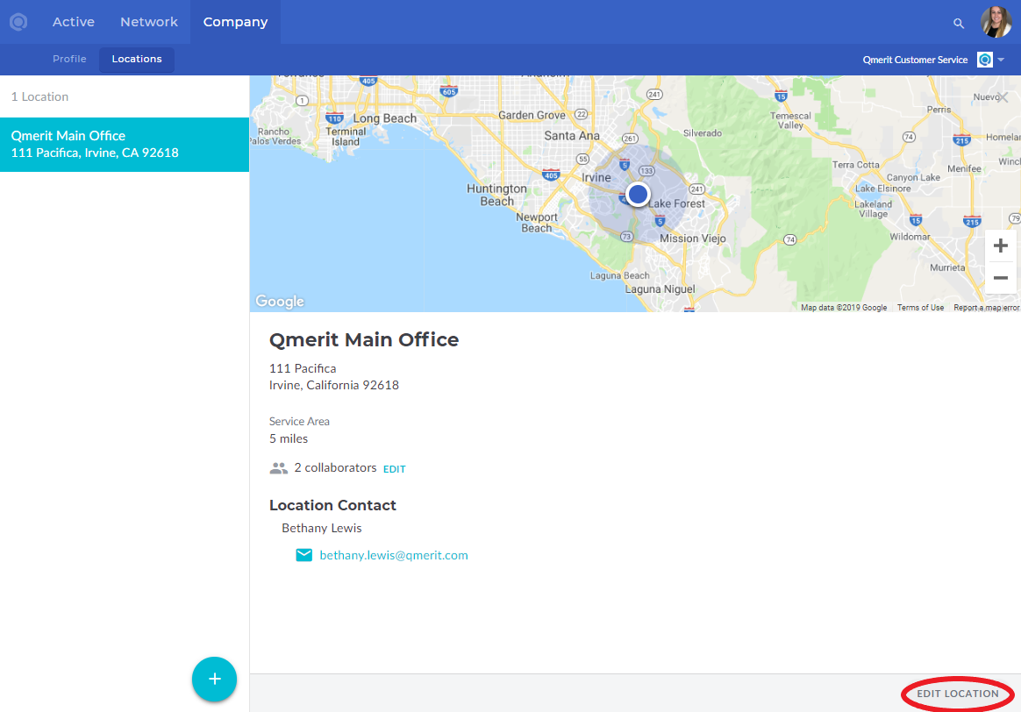Image resolution: width=1021 pixels, height=712 pixels.
Task: Close the map with X icon
Action: coord(1003,97)
